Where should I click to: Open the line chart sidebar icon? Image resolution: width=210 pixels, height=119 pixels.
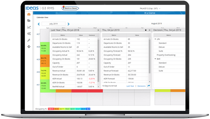tap(29, 27)
